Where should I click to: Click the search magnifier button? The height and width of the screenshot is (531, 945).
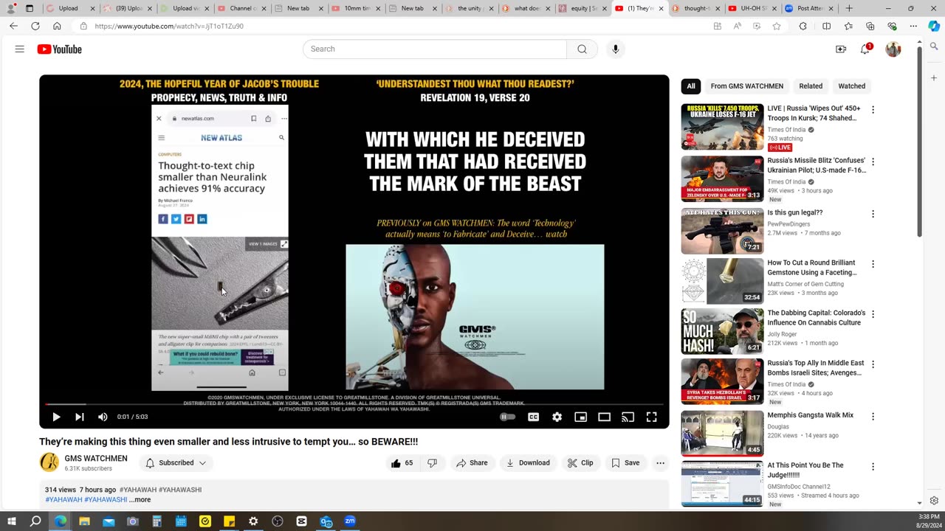(x=582, y=49)
